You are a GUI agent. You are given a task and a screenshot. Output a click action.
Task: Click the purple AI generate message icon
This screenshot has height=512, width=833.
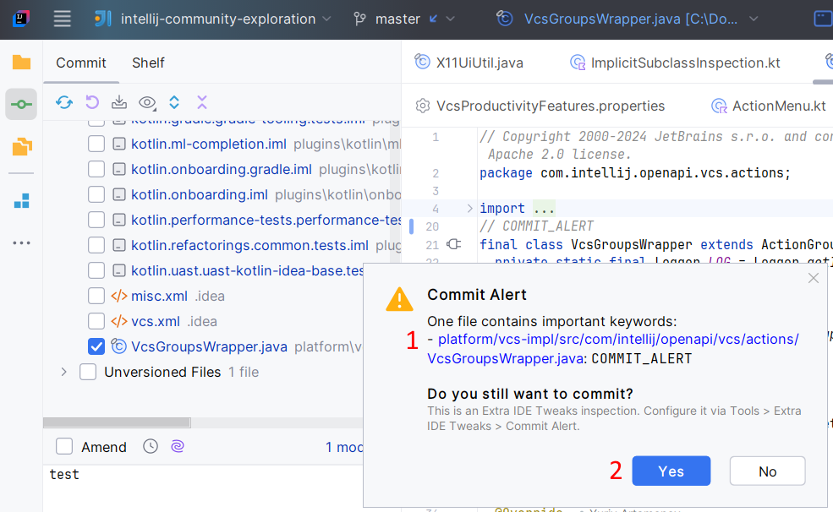[x=178, y=446]
